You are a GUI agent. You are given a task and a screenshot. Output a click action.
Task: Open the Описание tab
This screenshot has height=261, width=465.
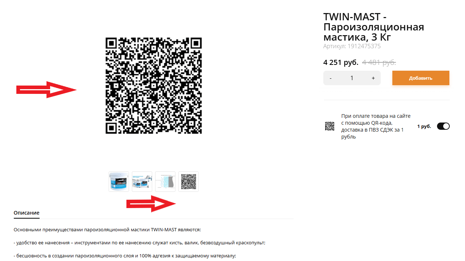[27, 213]
